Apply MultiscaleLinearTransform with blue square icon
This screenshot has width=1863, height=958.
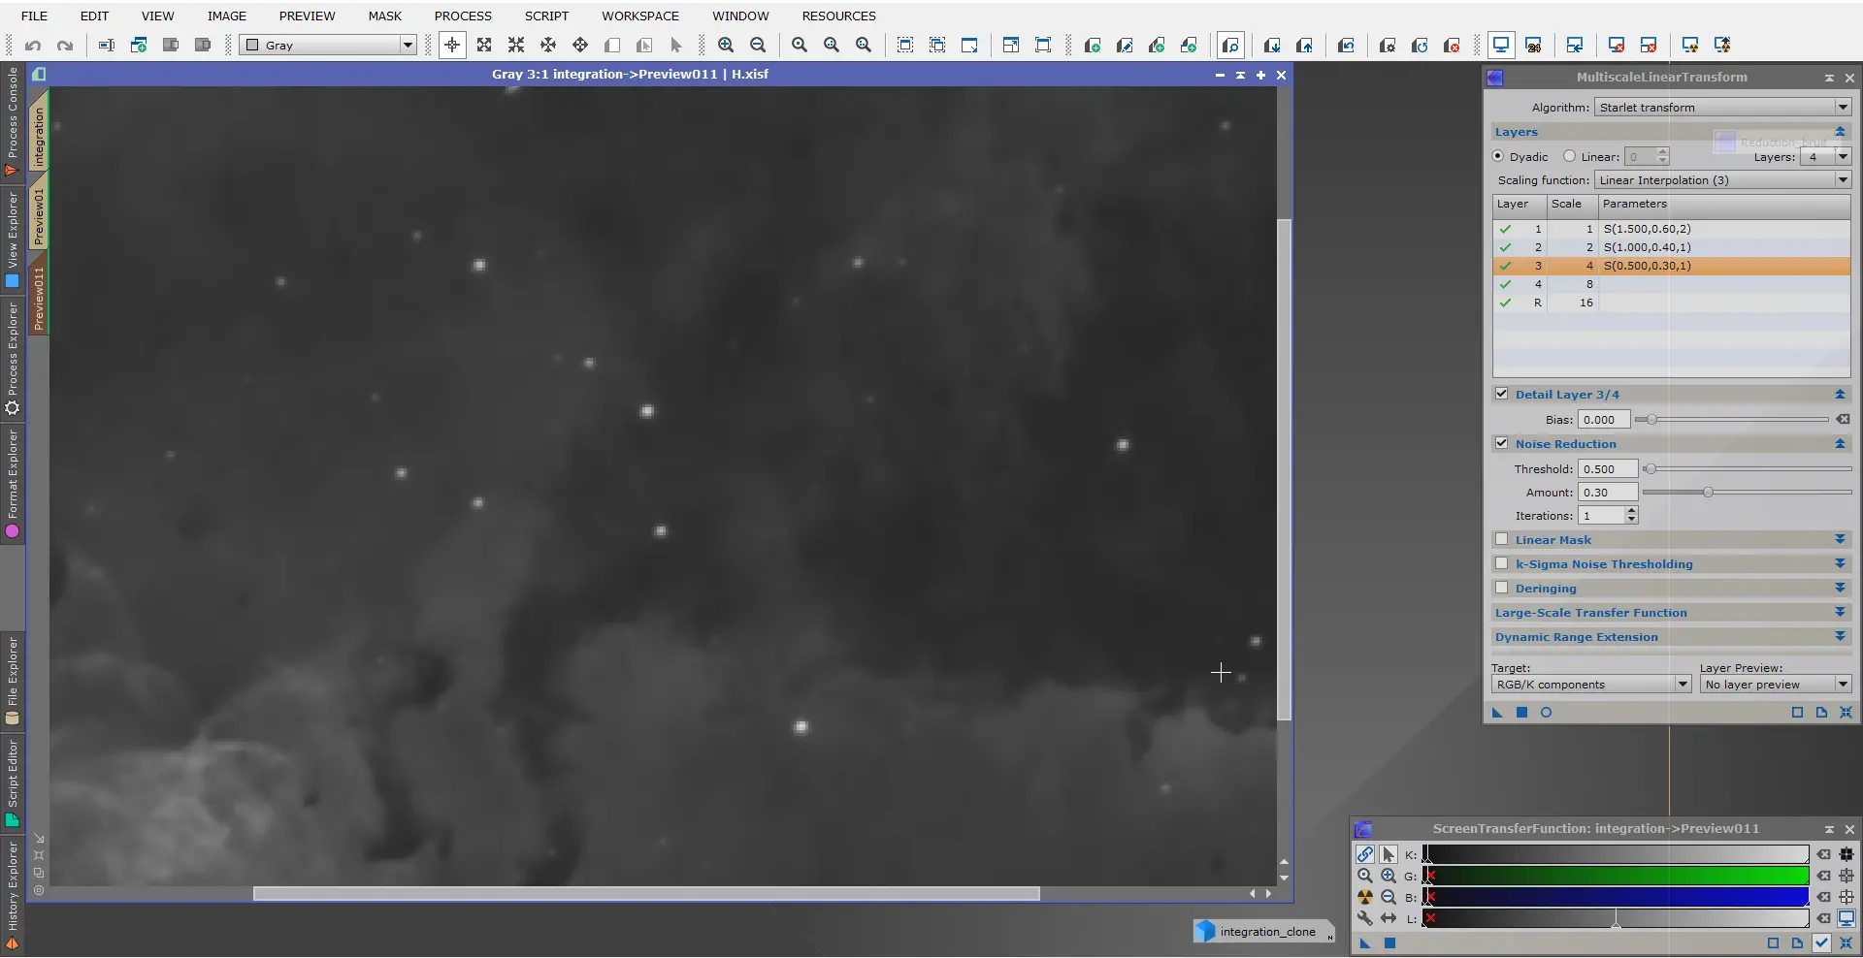(1521, 712)
